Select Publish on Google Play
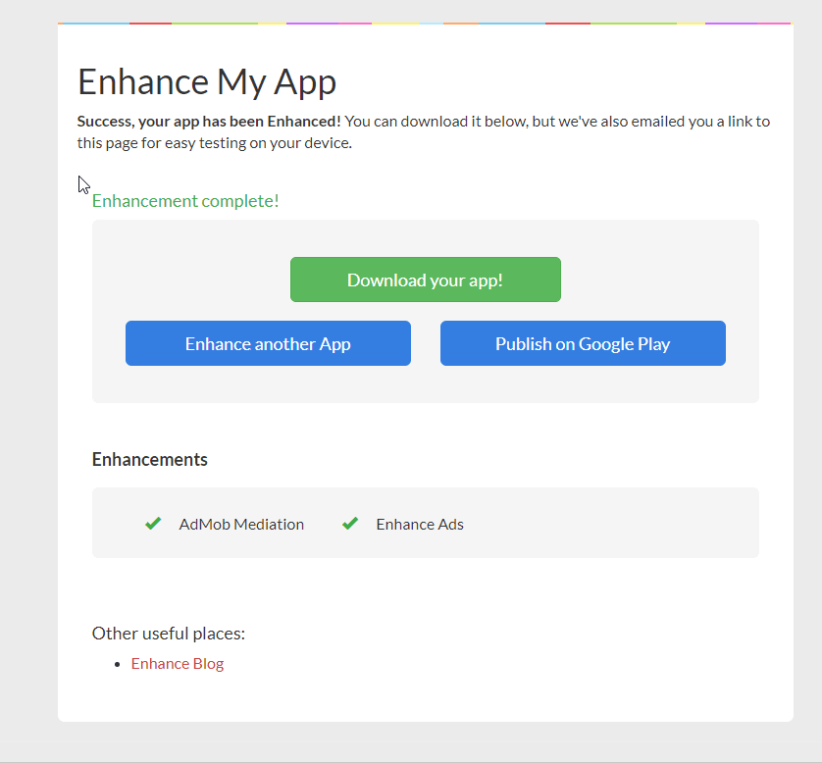 point(582,343)
